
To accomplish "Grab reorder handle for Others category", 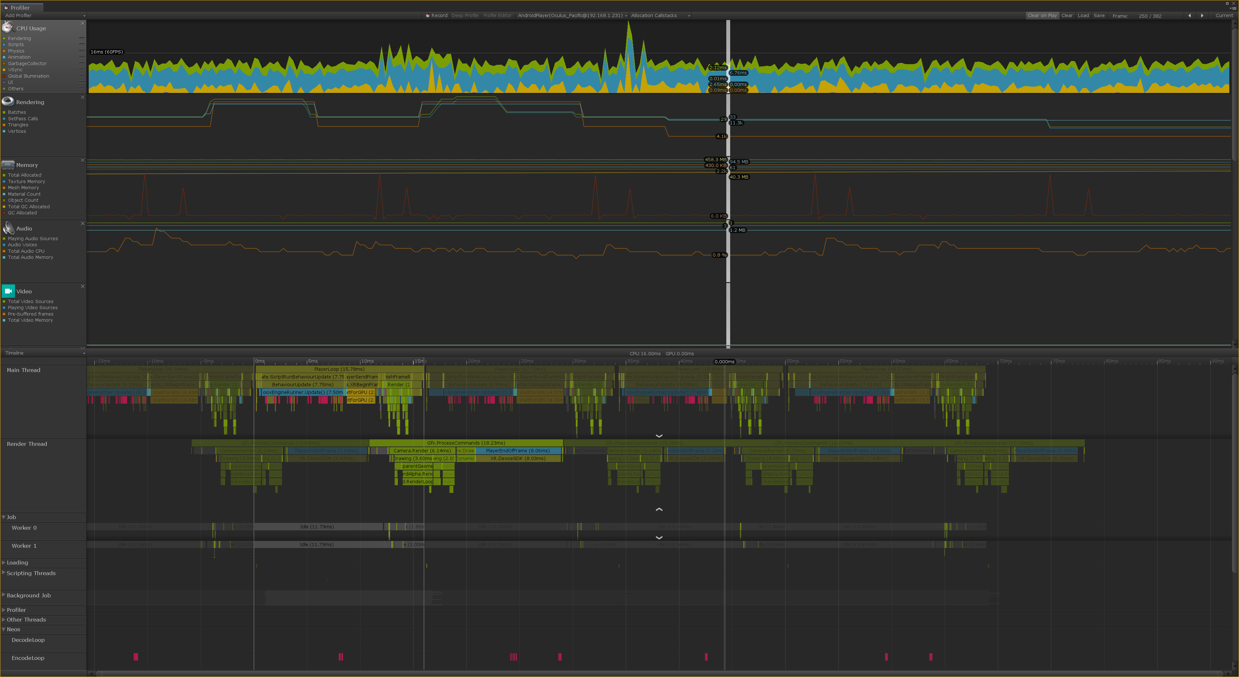I will [81, 88].
